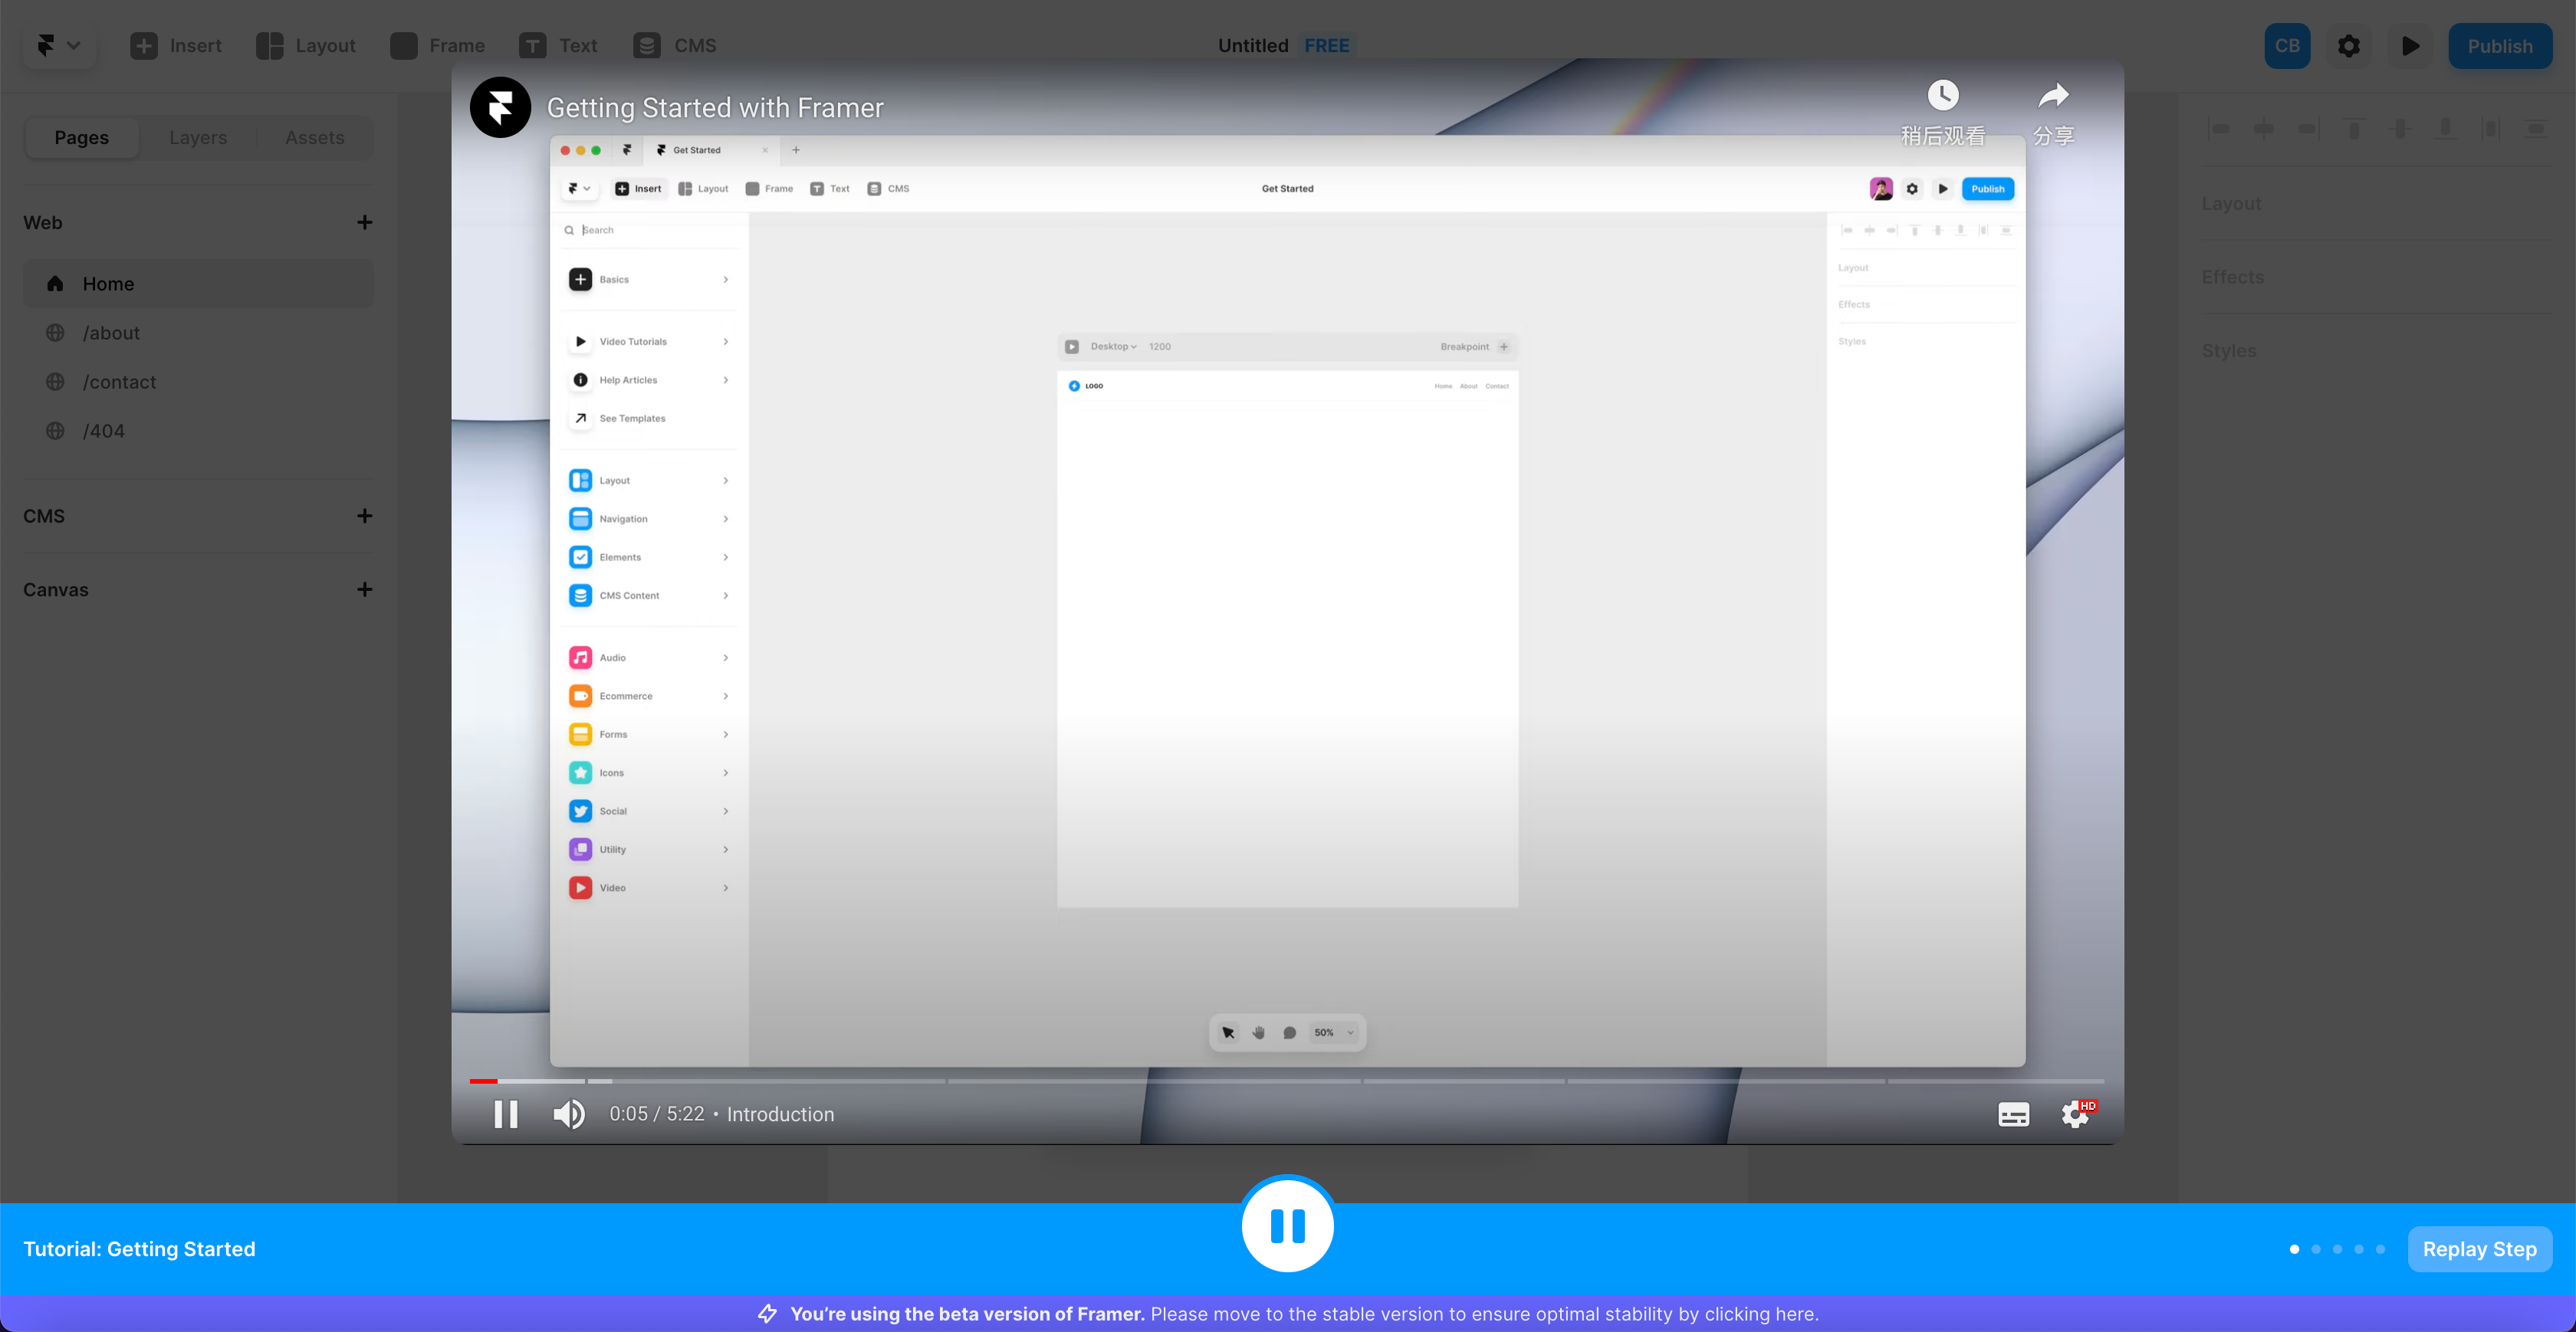Open the Framer logo main menu
This screenshot has width=2576, height=1332.
(58, 45)
